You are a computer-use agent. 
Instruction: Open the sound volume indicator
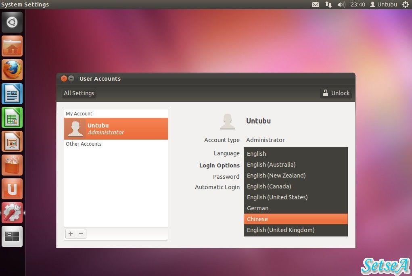[341, 4]
